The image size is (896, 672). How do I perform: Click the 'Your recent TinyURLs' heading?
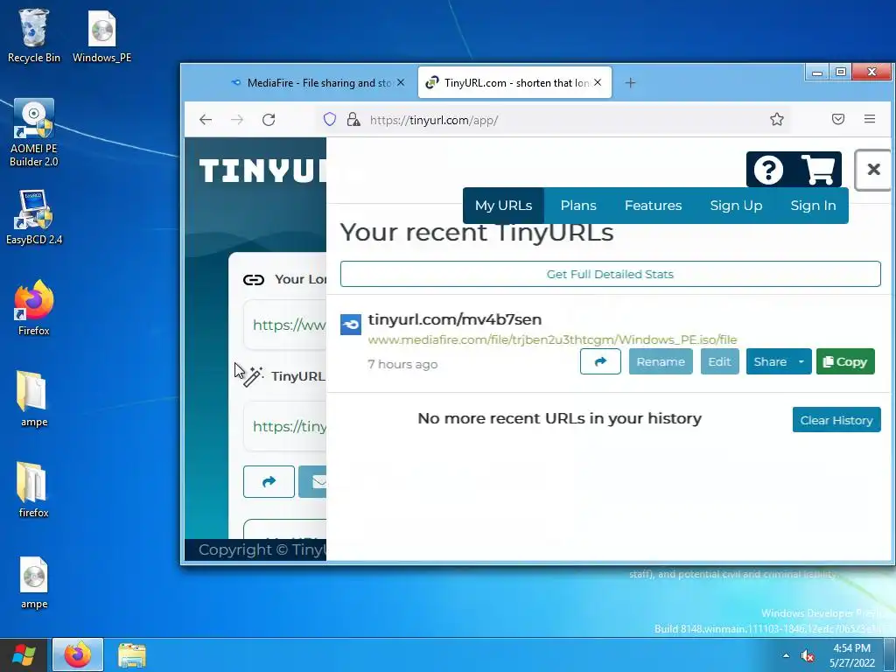[x=477, y=234]
